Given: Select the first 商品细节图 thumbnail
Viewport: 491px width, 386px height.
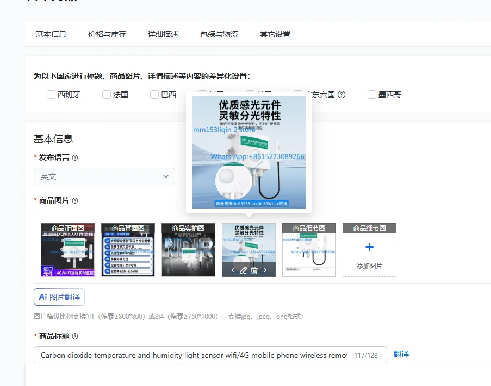Looking at the screenshot, I should tap(309, 250).
